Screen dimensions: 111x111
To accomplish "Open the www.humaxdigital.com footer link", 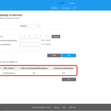I will [41, 107].
